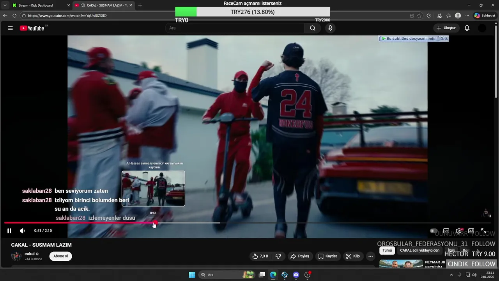Open the NEYMAR JR recommended video thumbnail
This screenshot has height=281, width=499.
tap(401, 264)
